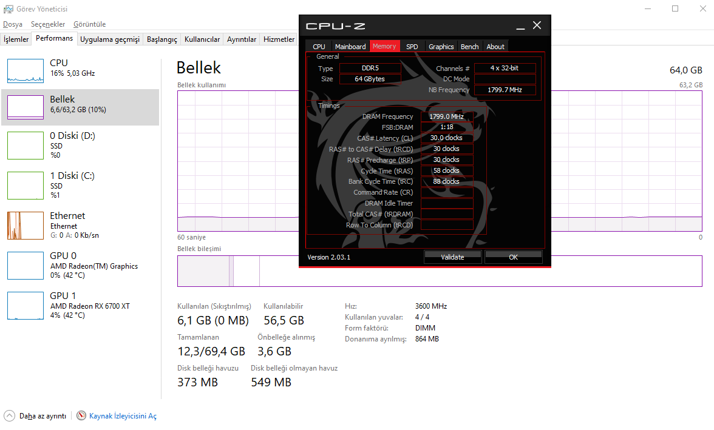714x430 pixels.
Task: Open the Uygulama geçmişi tab
Action: pyautogui.click(x=110, y=39)
